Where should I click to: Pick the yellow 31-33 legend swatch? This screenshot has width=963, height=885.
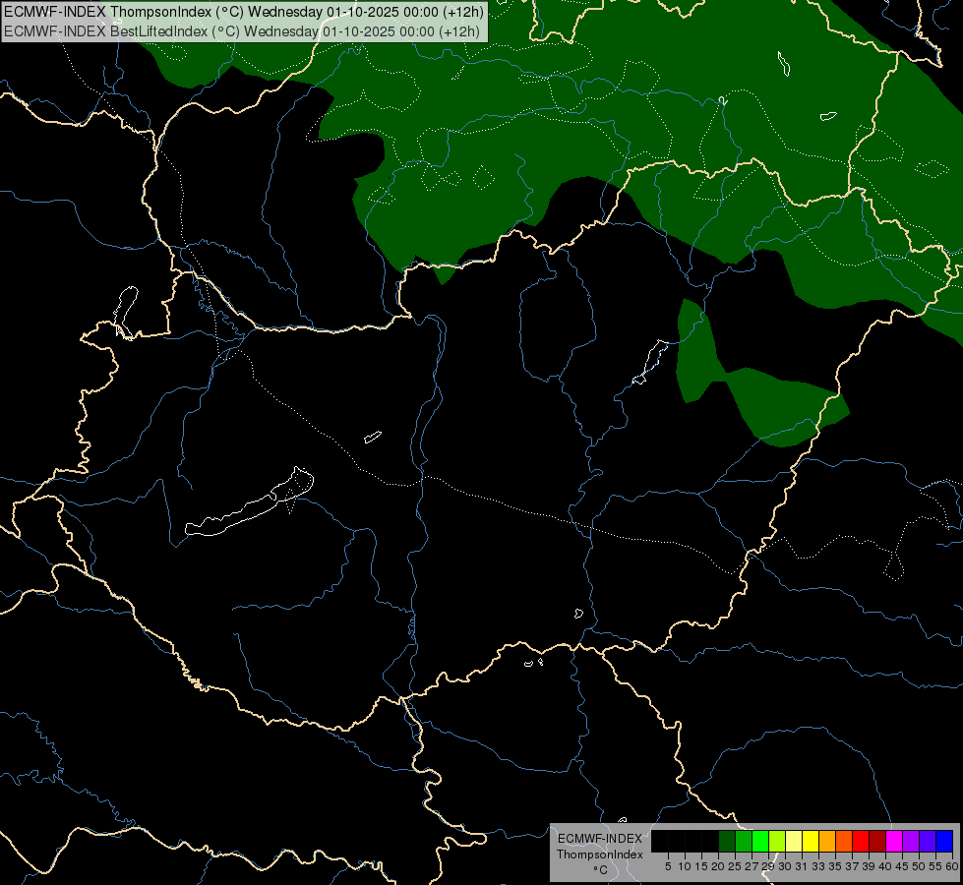(811, 841)
